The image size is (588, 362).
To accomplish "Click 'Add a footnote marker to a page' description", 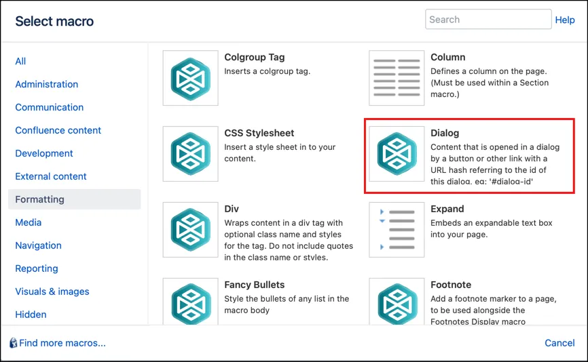I will point(494,310).
